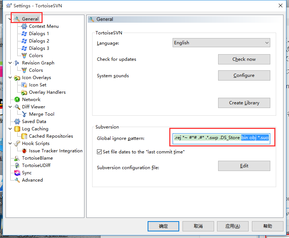Click the TortoiseSVN title bar icon
The image size is (289, 238).
tap(9, 5)
